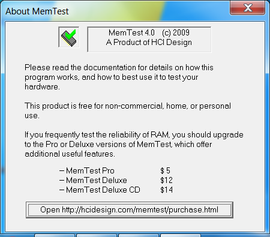Click the word 'hardware.' in first paragraph
270x237 pixels.
point(42,87)
